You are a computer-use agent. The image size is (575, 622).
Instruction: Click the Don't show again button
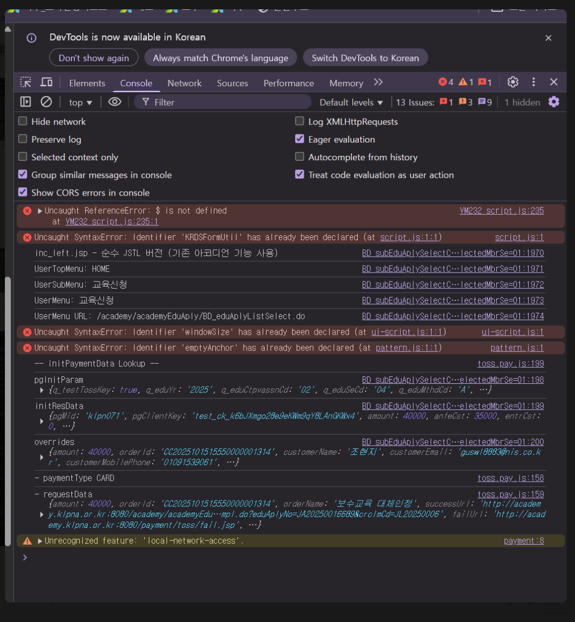click(x=94, y=58)
